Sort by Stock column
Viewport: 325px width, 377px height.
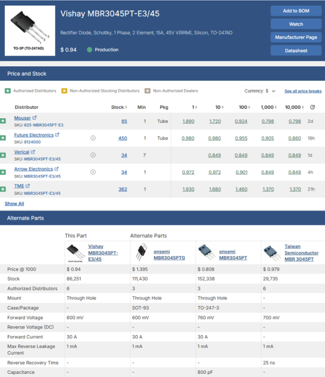coord(119,107)
